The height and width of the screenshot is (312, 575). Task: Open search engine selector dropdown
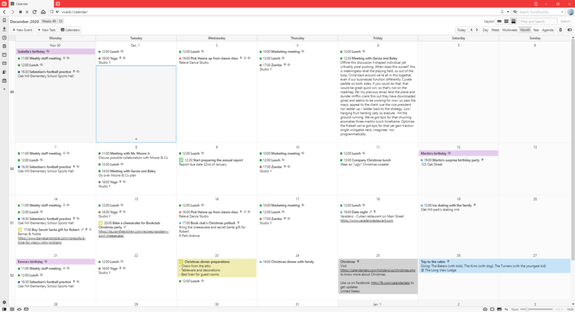coord(515,12)
